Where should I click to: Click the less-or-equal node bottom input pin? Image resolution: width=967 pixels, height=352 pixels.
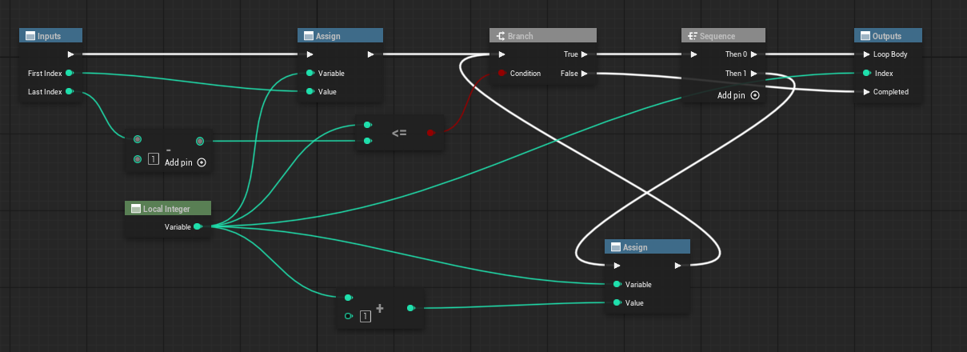367,141
